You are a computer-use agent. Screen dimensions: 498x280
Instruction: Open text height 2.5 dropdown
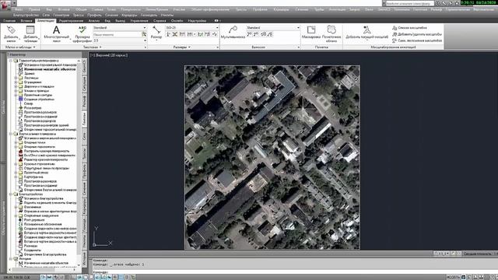pos(120,40)
